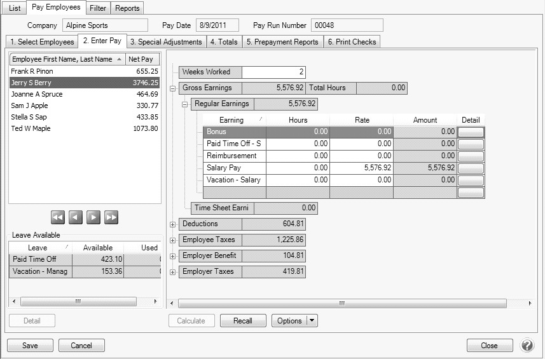Expand the Employee Taxes section
Image resolution: width=545 pixels, height=359 pixels.
click(173, 240)
